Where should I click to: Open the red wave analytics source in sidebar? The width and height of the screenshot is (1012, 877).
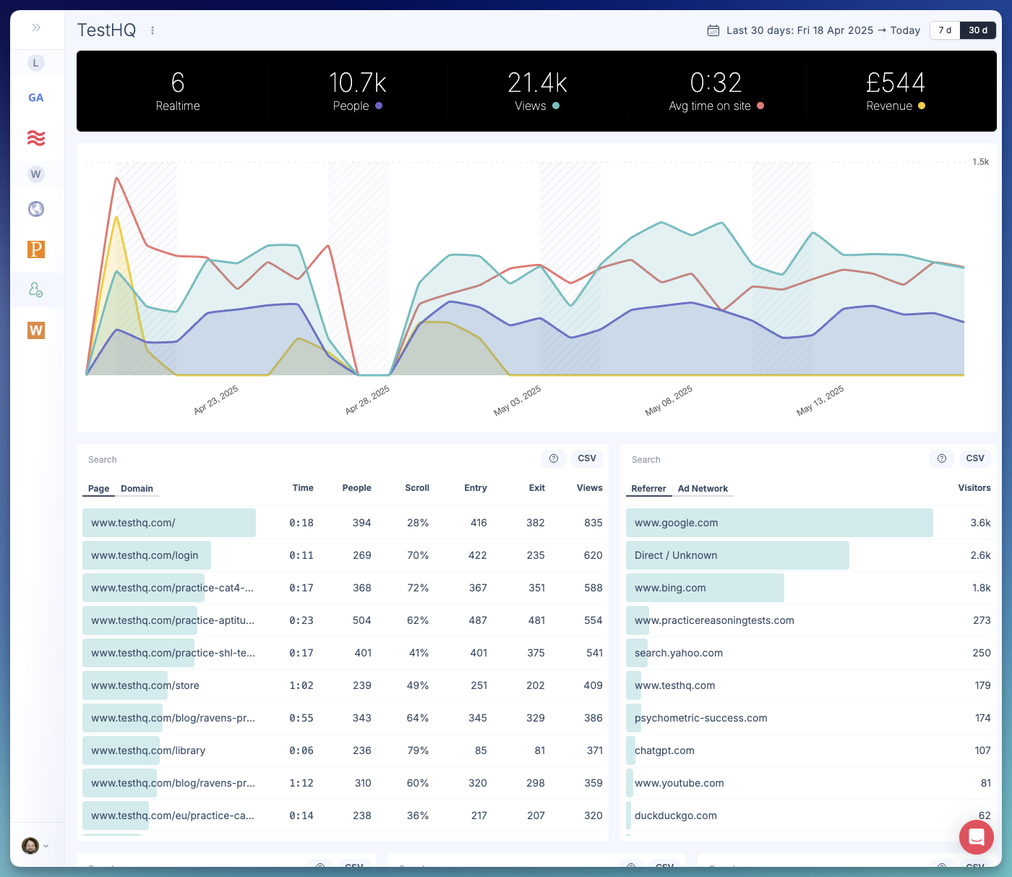tap(35, 137)
